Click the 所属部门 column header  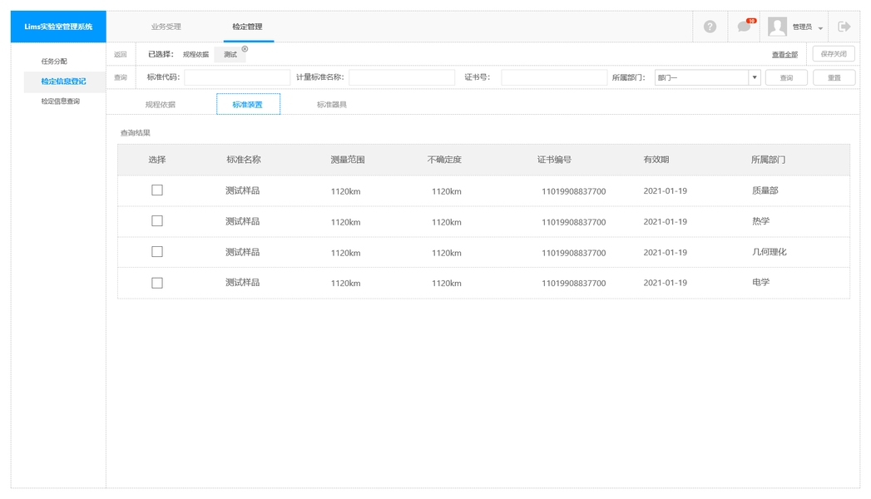[x=768, y=160]
